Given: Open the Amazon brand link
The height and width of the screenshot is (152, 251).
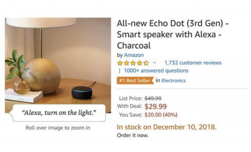Looking at the screenshot, I should [134, 55].
